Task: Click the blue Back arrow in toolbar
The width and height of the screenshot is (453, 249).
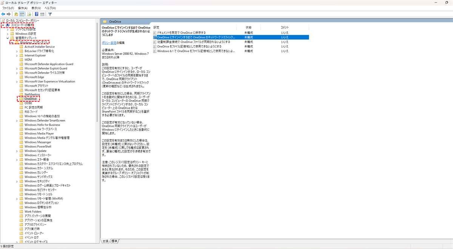Action: (3, 14)
